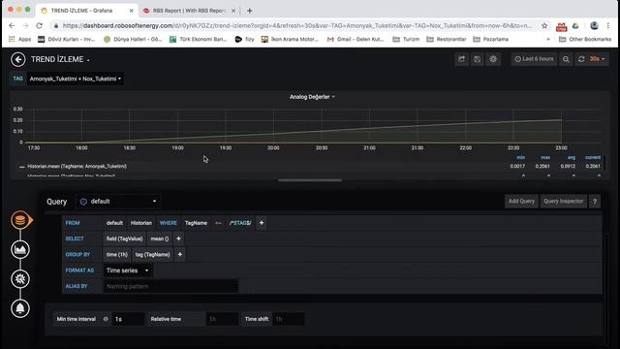
Task: Open the 30s refresh interval dropdown
Action: pyautogui.click(x=597, y=59)
